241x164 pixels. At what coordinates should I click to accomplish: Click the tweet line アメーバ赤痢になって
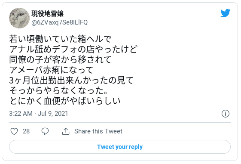point(51,70)
